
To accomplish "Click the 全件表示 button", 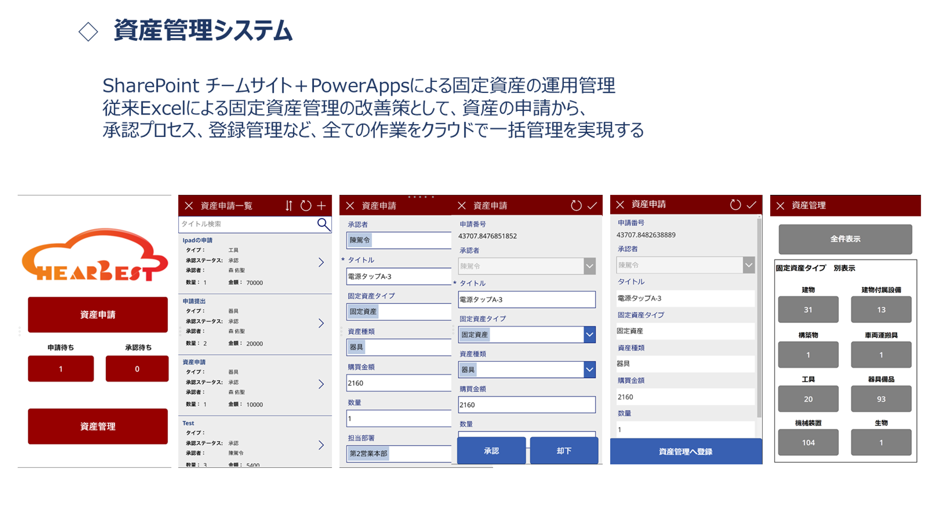I will click(845, 239).
